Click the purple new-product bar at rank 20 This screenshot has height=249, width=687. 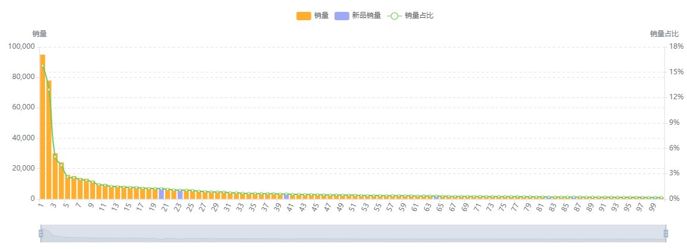coord(161,194)
